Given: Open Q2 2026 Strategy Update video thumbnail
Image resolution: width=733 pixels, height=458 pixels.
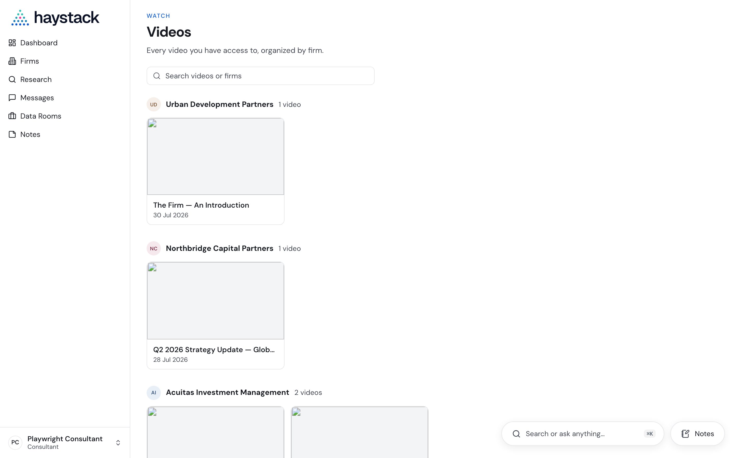Looking at the screenshot, I should coord(215,300).
